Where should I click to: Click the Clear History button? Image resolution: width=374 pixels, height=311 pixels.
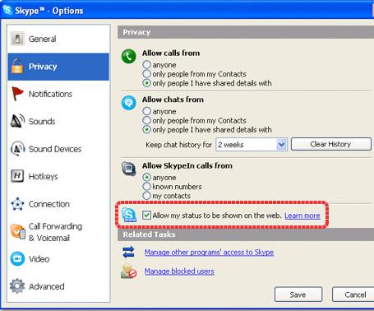pyautogui.click(x=331, y=144)
